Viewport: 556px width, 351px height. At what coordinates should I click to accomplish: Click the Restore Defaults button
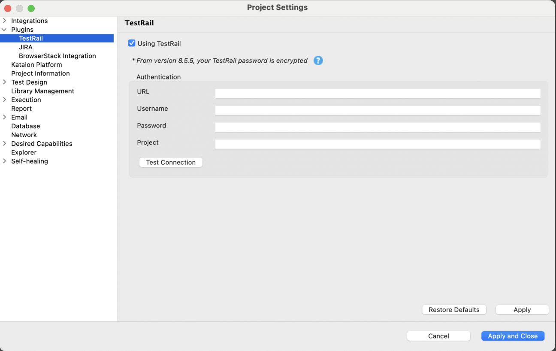coord(454,310)
